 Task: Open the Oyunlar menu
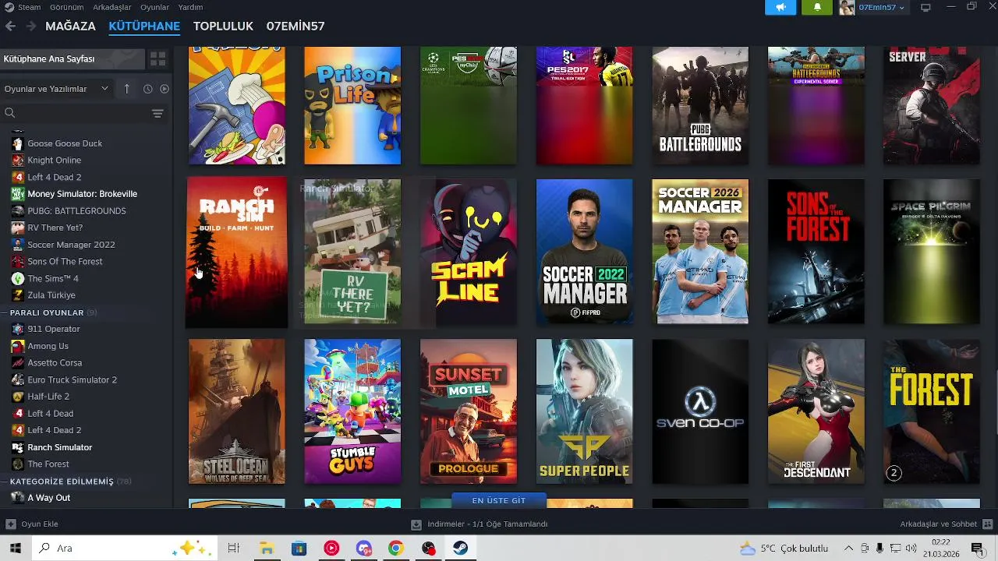click(x=154, y=7)
